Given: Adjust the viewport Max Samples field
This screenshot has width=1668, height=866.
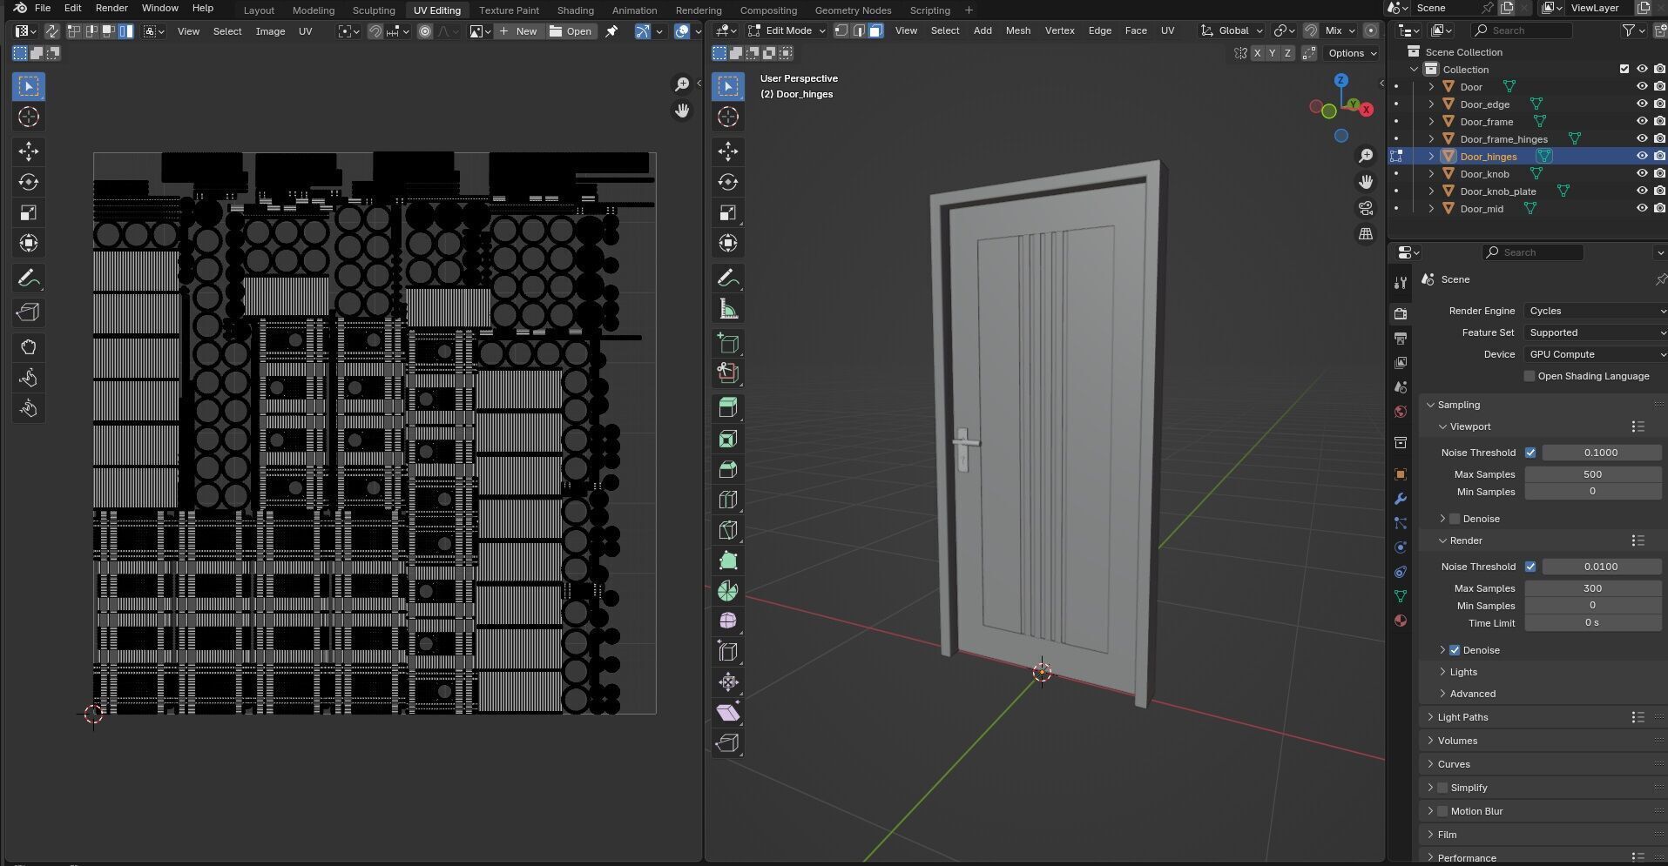Looking at the screenshot, I should (1592, 474).
